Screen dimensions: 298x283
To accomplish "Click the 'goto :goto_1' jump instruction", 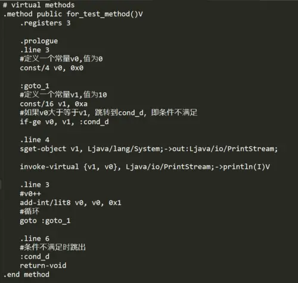I will coord(45,221).
